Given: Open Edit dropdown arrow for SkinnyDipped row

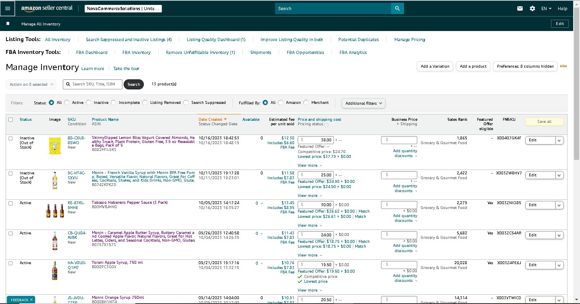Looking at the screenshot, I should pos(559,140).
